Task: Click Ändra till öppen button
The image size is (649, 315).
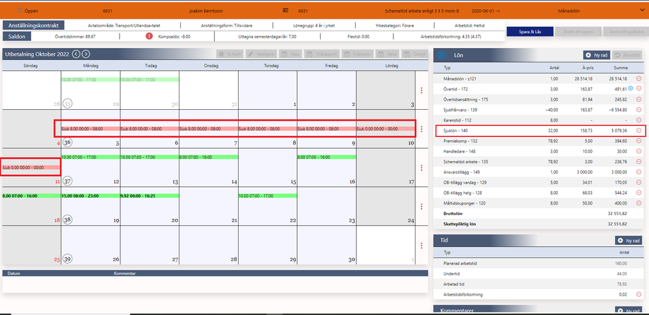Action: point(578,31)
